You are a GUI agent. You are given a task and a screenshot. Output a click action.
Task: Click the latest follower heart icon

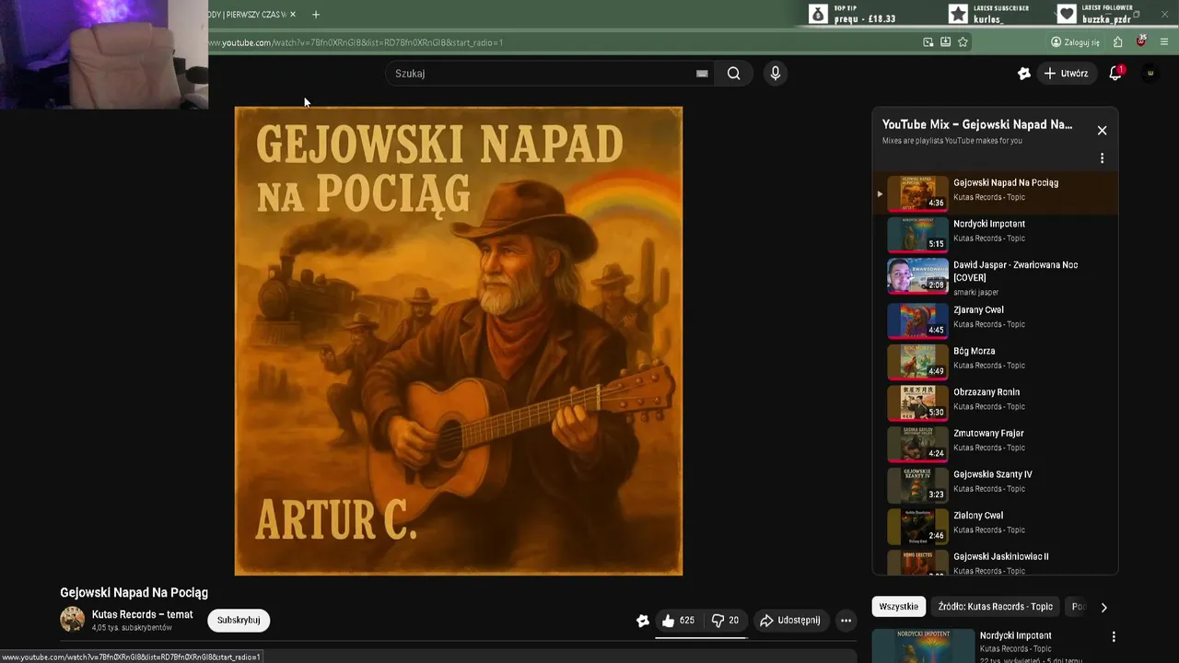[x=1066, y=14]
